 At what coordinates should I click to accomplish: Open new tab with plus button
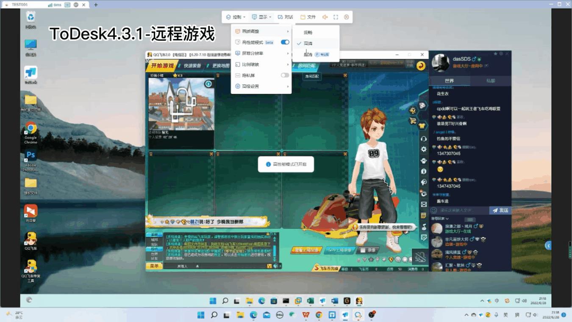(x=96, y=5)
